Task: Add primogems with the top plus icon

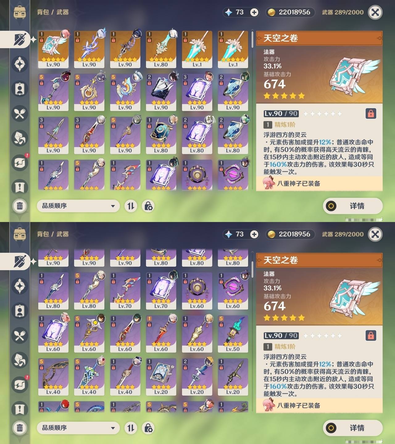Action: pyautogui.click(x=254, y=12)
